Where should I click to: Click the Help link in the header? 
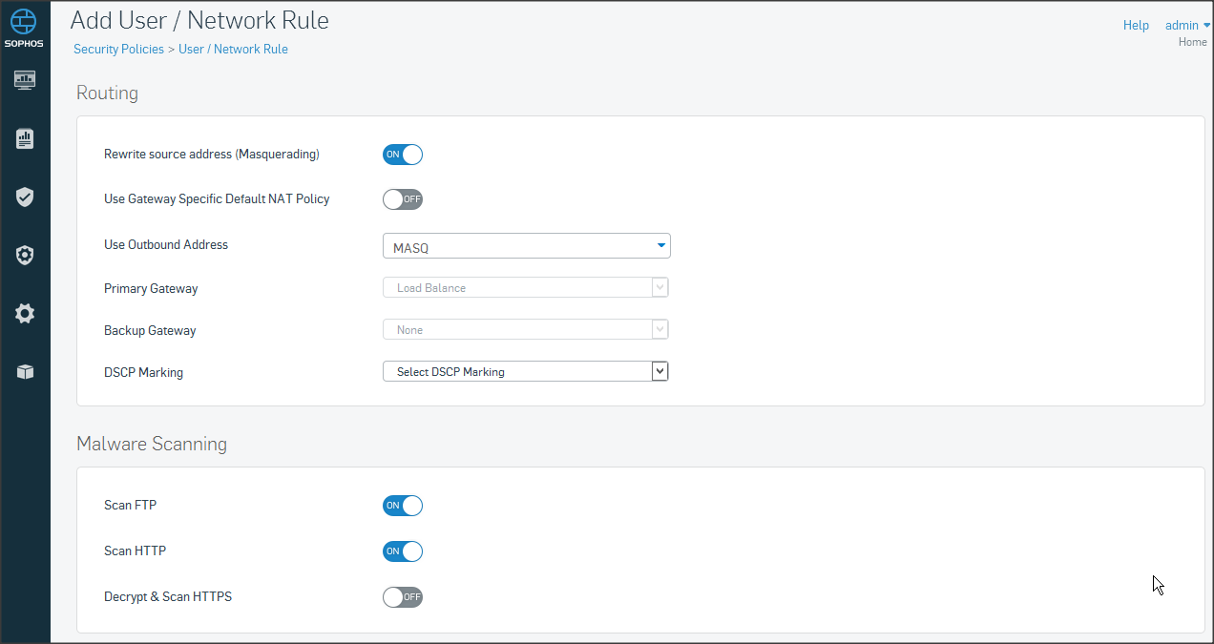click(1136, 26)
